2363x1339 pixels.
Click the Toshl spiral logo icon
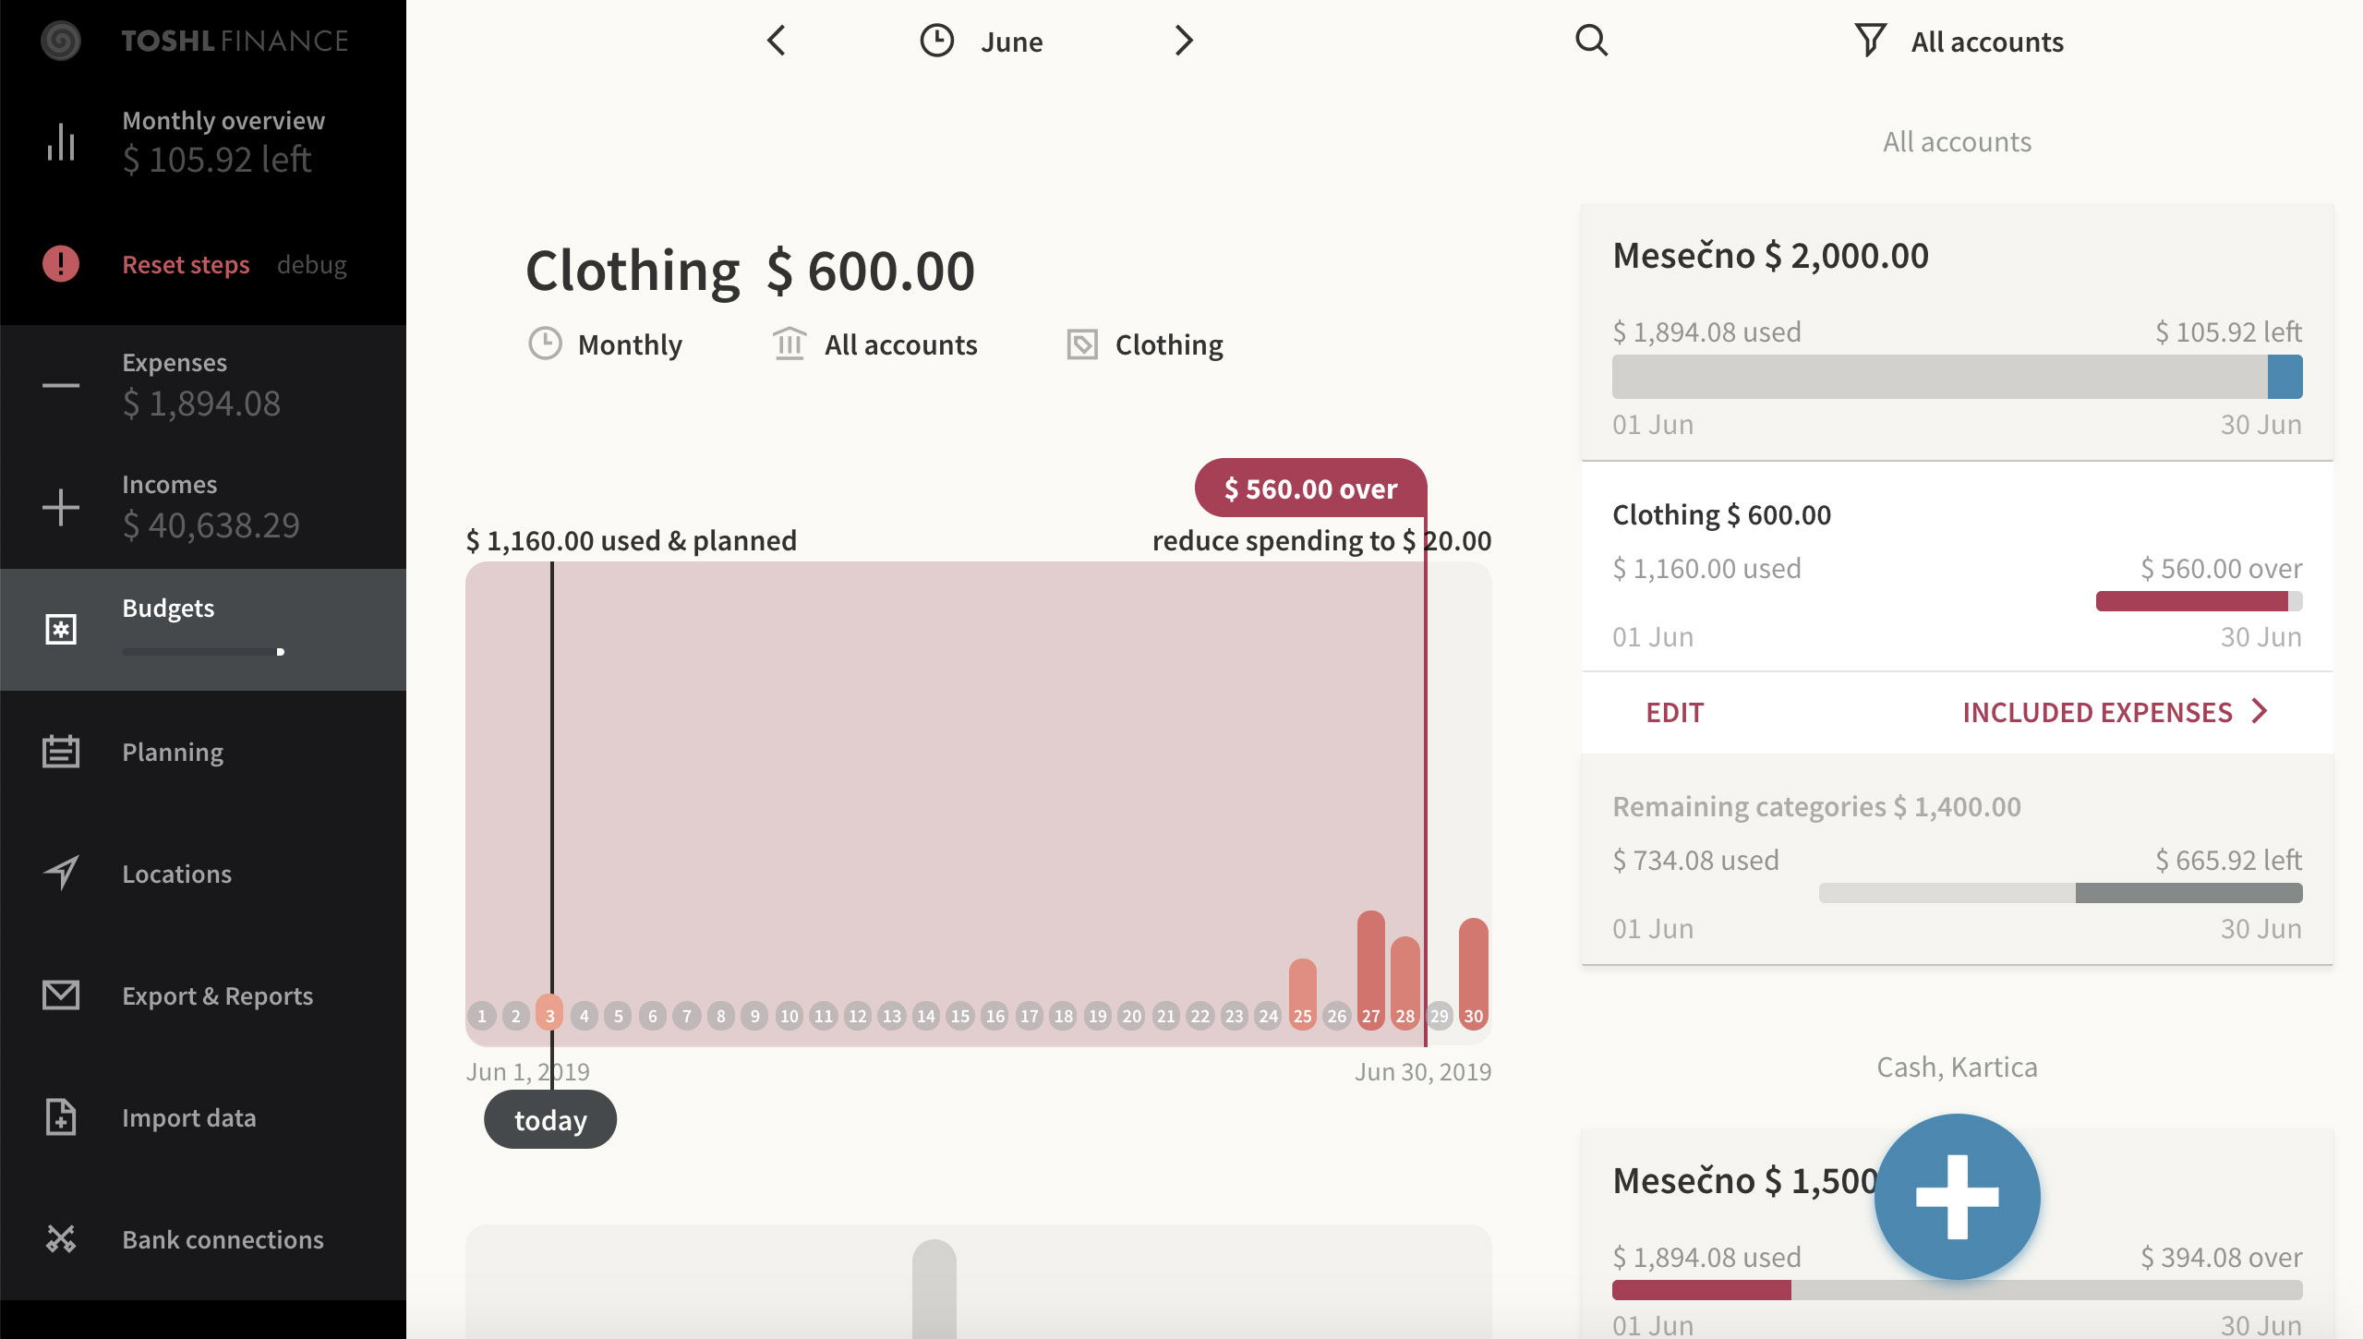tap(61, 41)
